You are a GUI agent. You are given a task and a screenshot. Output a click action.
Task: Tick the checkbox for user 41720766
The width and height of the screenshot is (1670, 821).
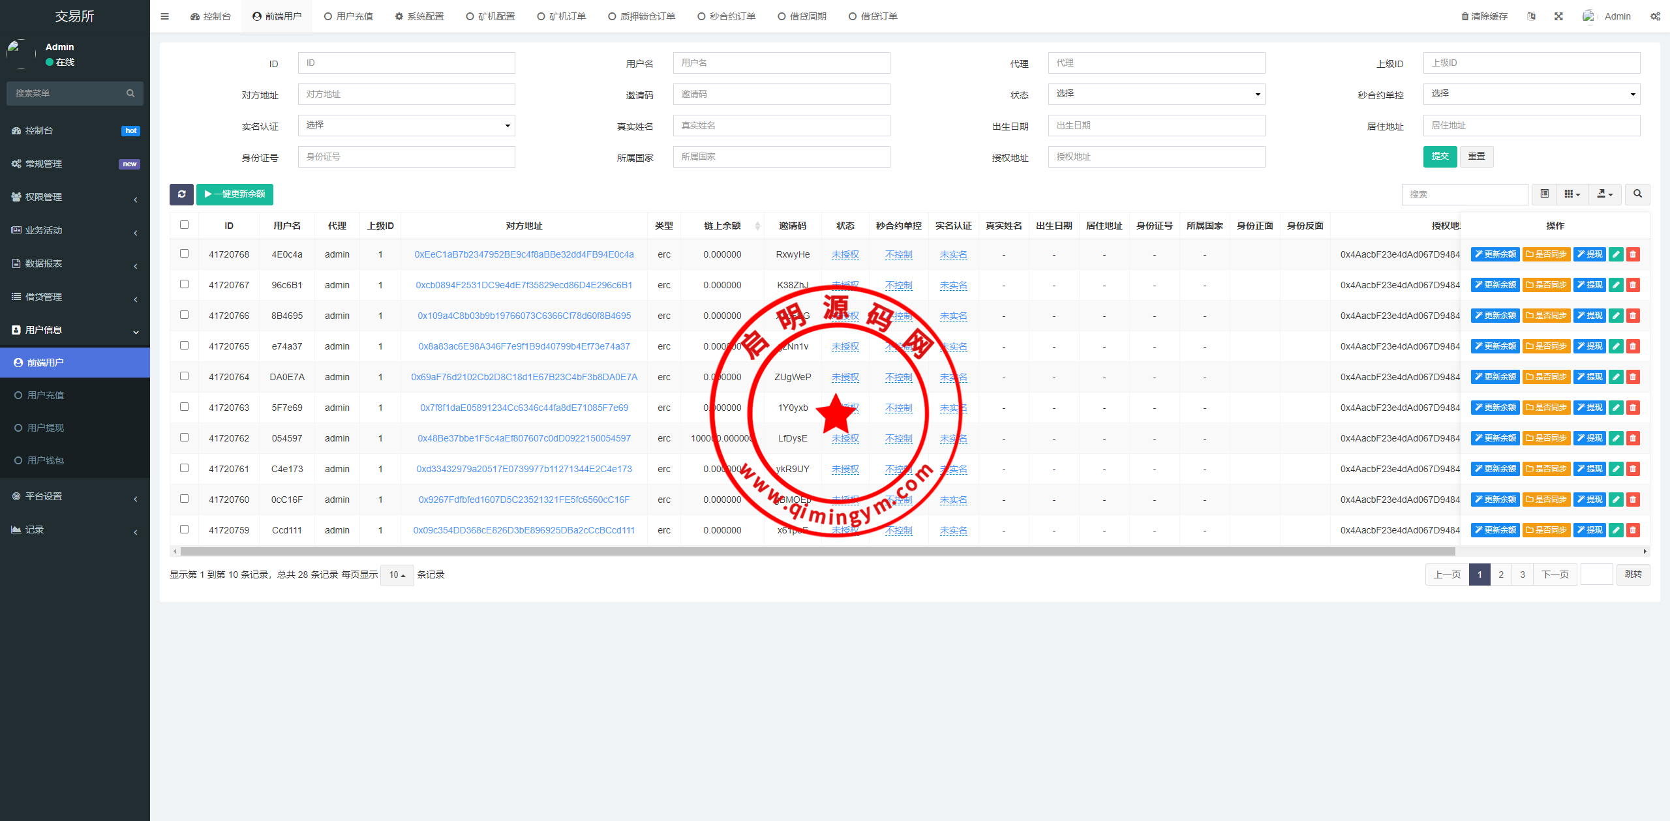tap(184, 315)
